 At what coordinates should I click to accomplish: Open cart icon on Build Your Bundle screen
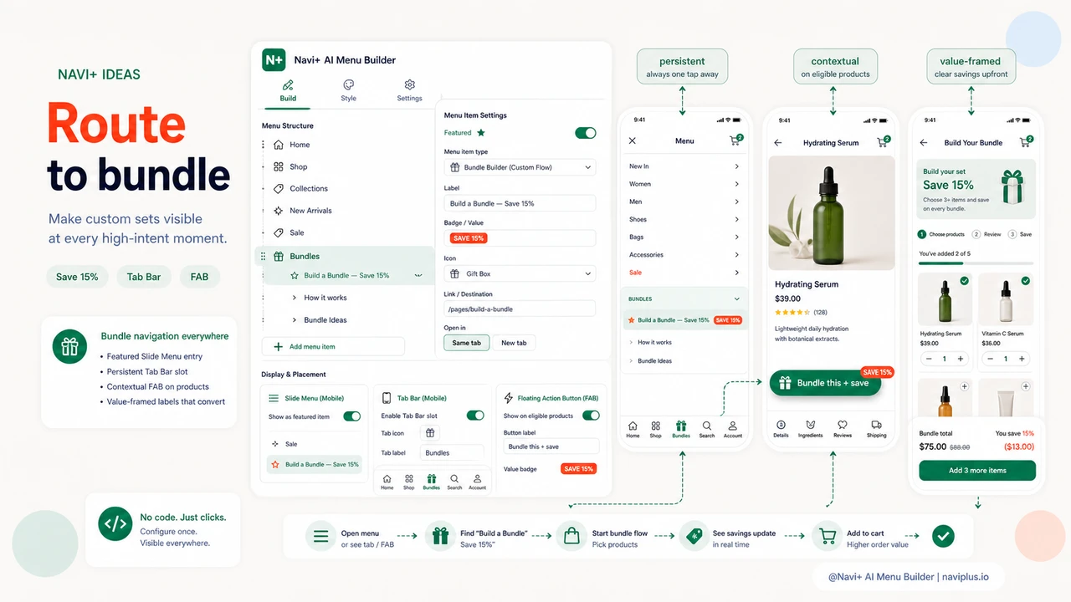(x=1027, y=141)
